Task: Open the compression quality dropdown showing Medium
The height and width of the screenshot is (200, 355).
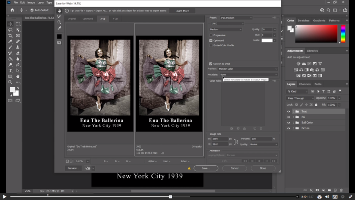Action: pyautogui.click(x=225, y=29)
